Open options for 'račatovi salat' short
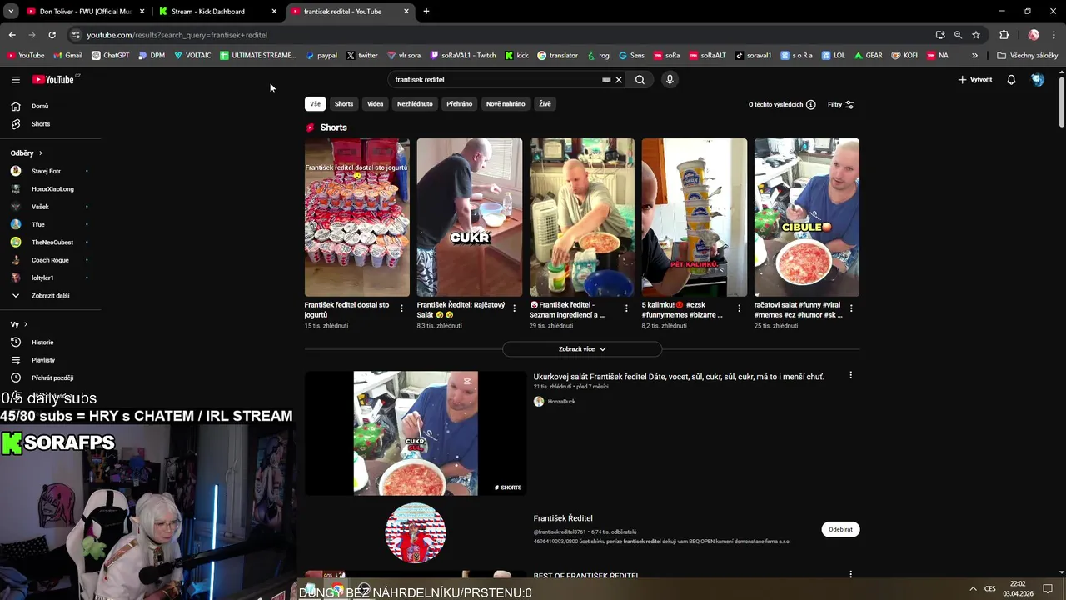Screen dimensions: 1066x600 point(851,308)
